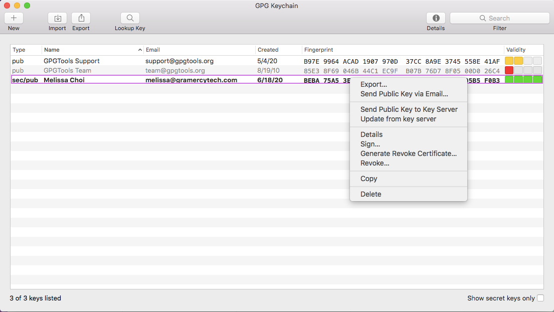Click green validity indicator for Melissa Choi
This screenshot has height=312, width=554.
pyautogui.click(x=523, y=79)
